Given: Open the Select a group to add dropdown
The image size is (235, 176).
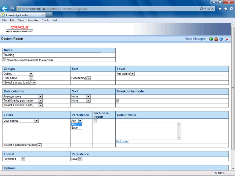Looking at the screenshot, I should coord(34,82).
